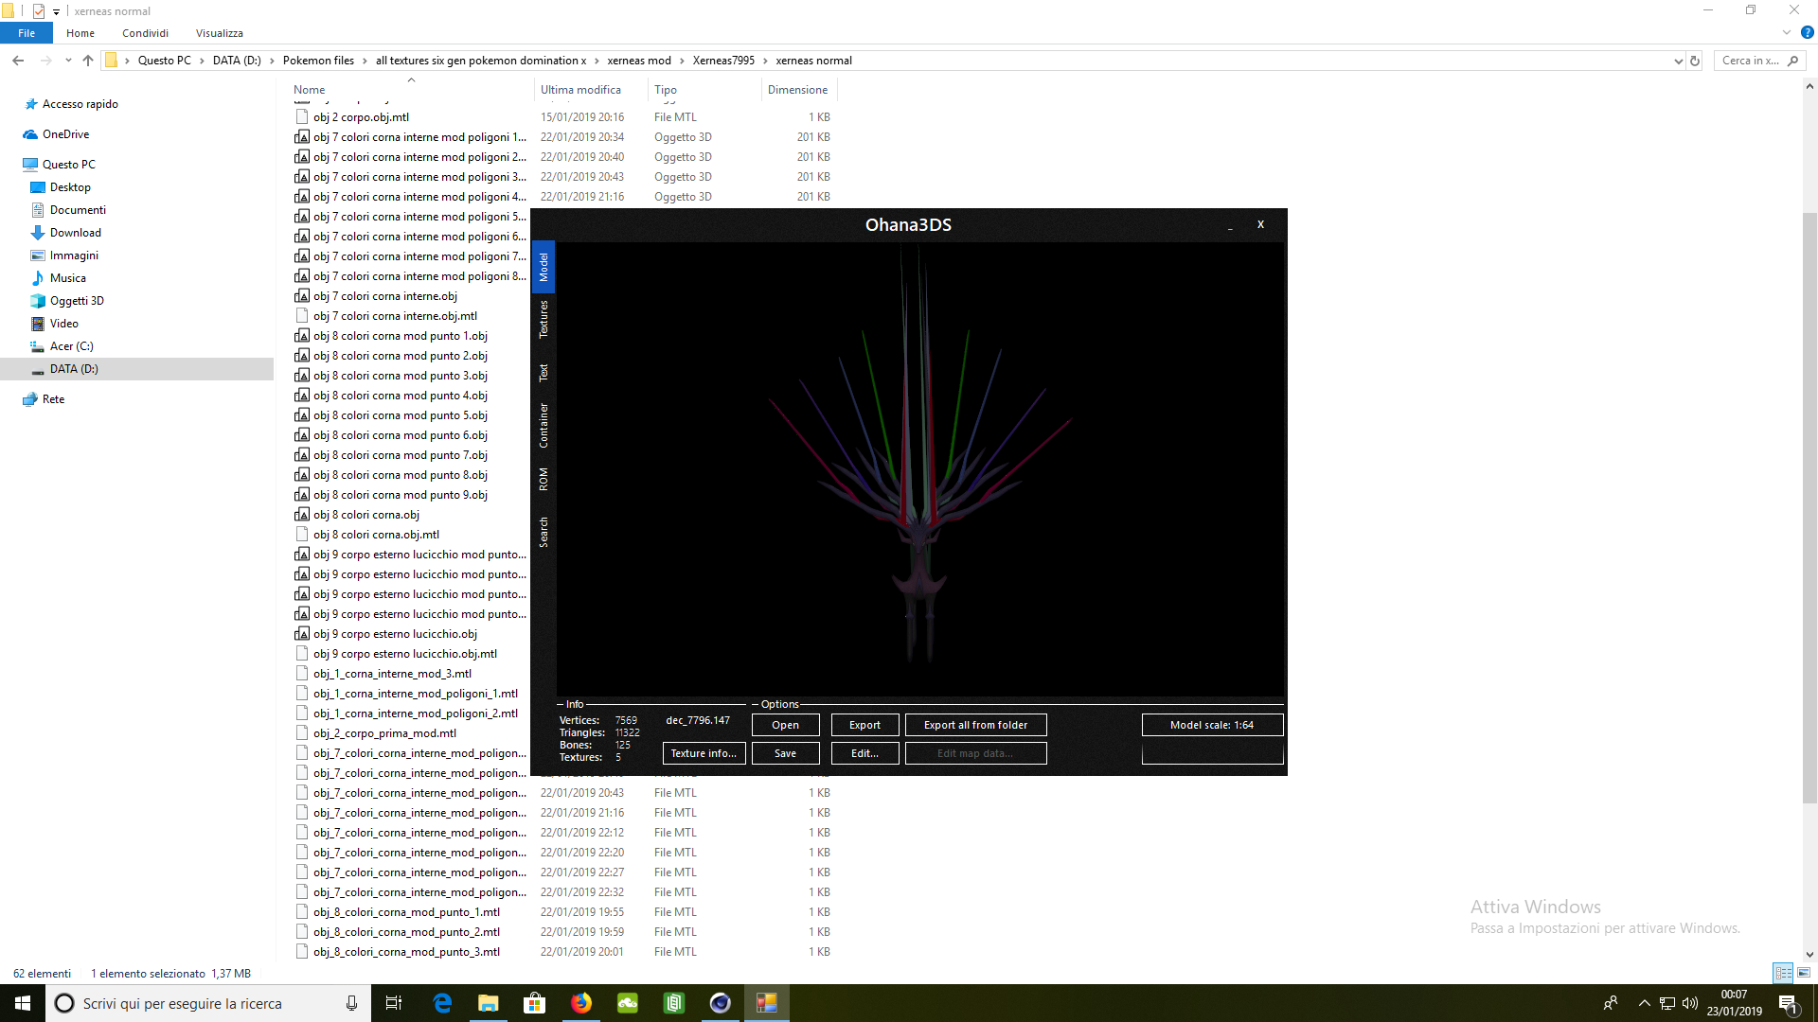1818x1022 pixels.
Task: Select OneDrive in navigation pane
Action: (65, 134)
